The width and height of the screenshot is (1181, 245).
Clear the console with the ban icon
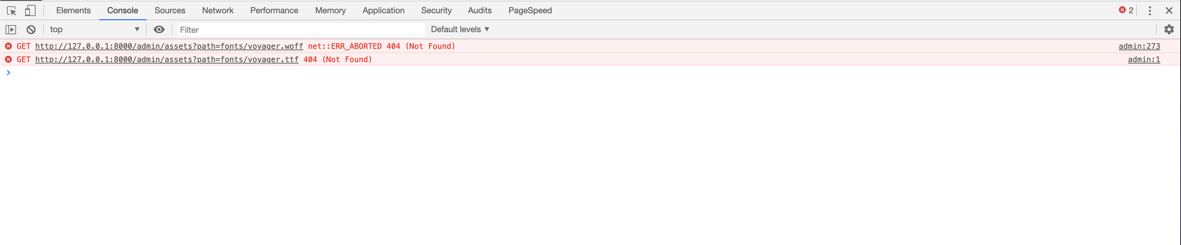coord(31,29)
